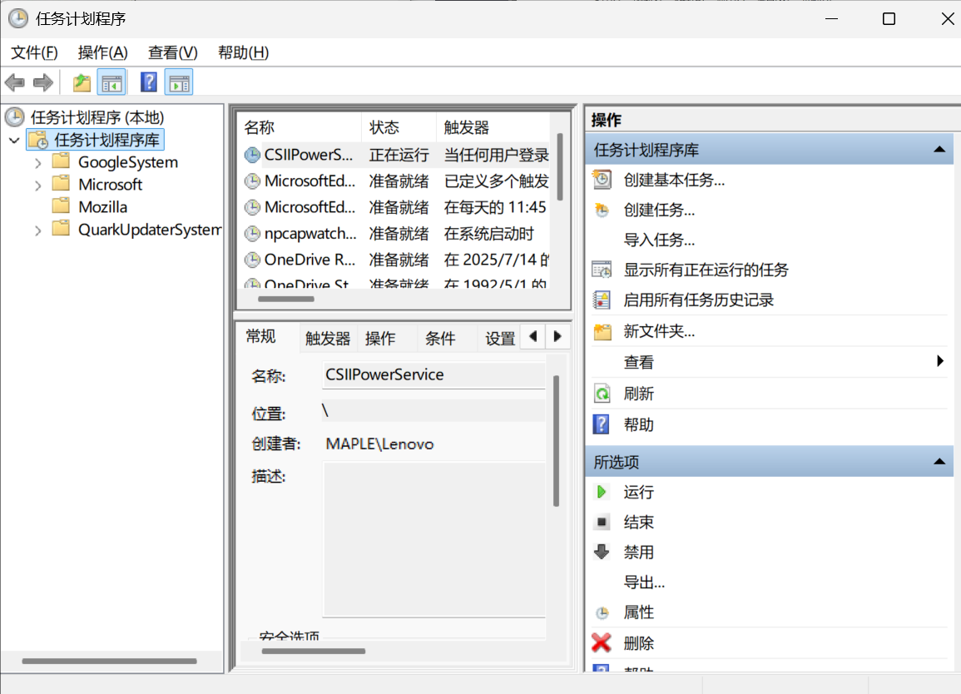Click the 禁用 down-arrow icon
Viewport: 961px width, 694px height.
pos(602,552)
